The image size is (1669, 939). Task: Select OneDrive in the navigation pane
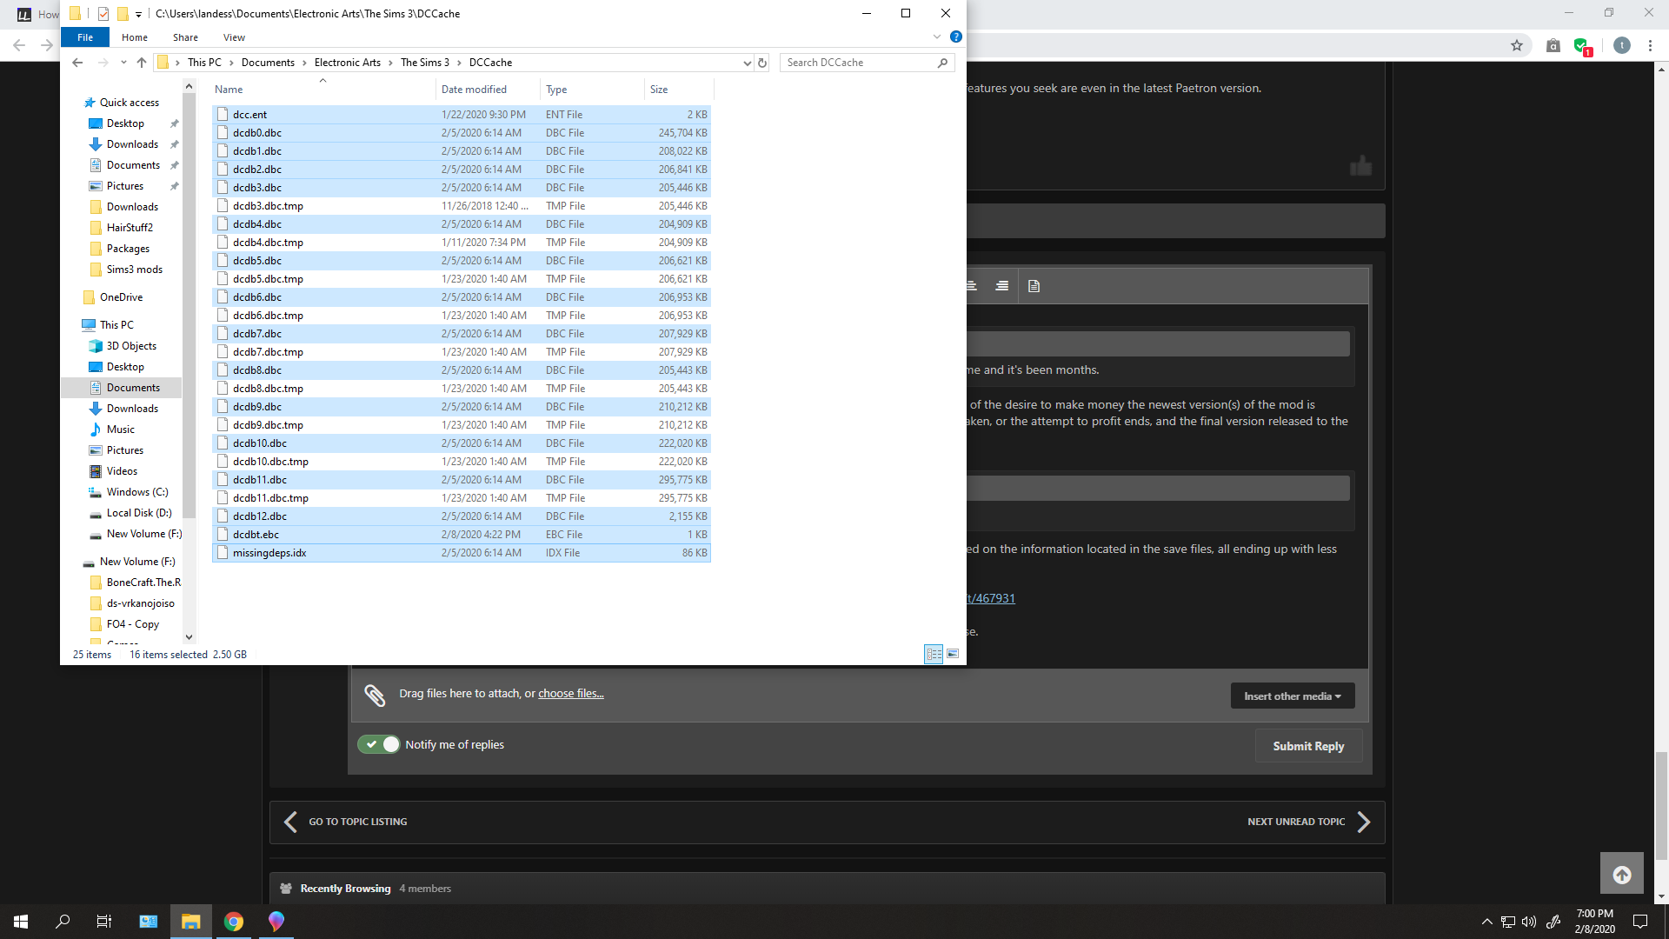click(x=121, y=297)
